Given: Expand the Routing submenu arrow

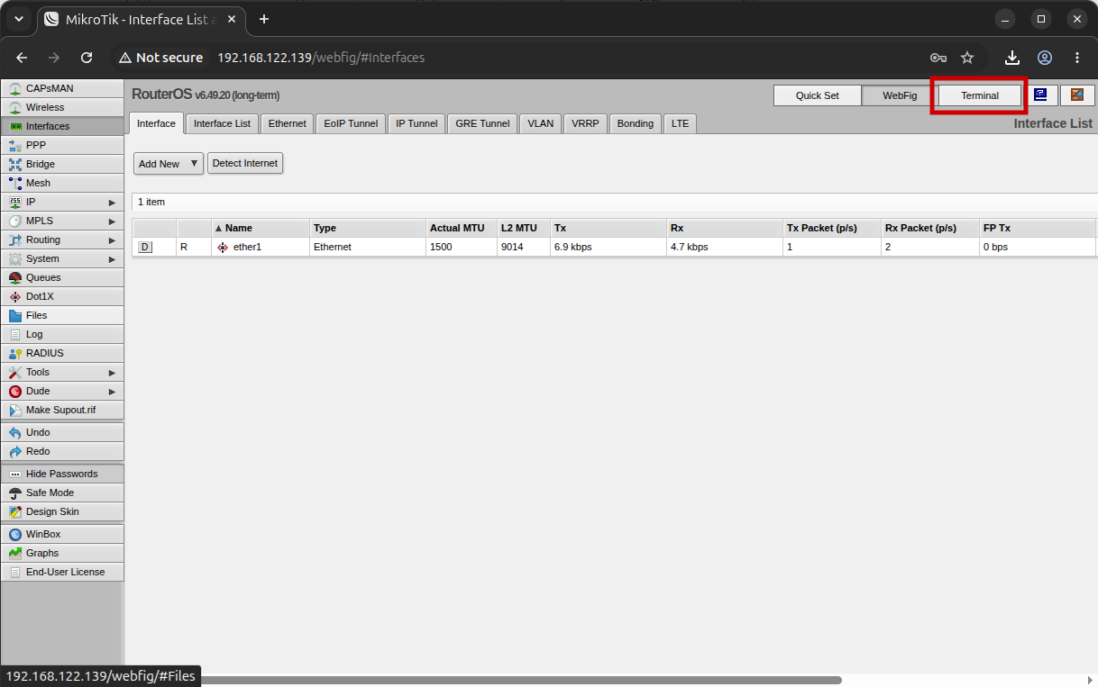Looking at the screenshot, I should [113, 240].
